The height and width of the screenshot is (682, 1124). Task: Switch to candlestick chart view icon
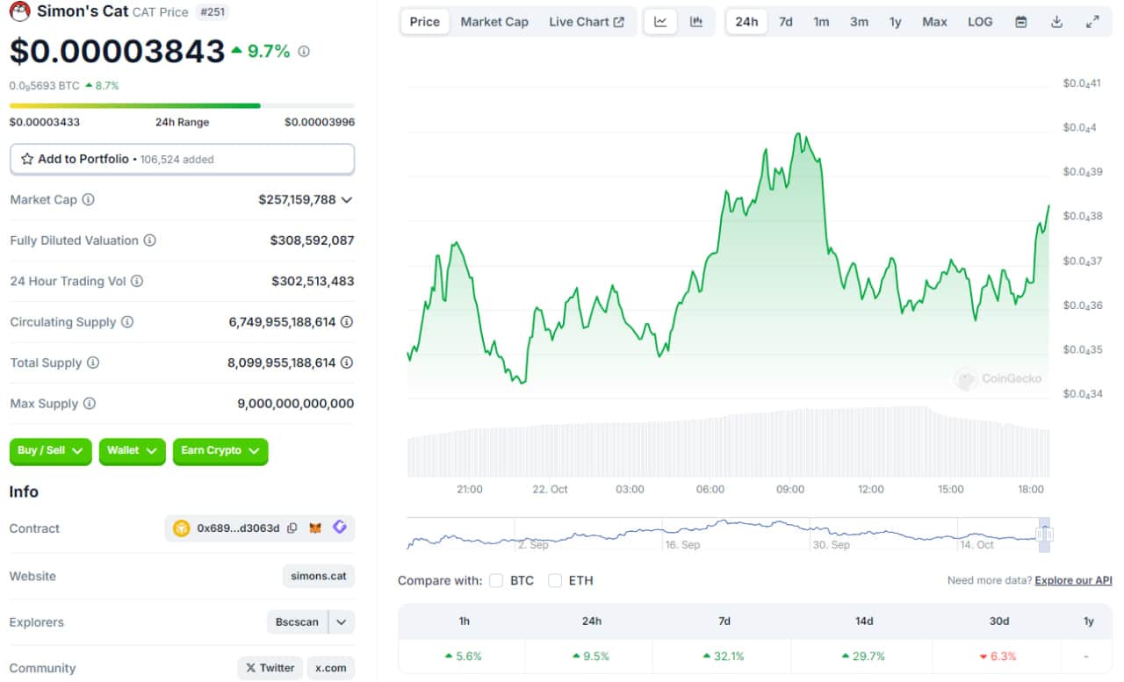(x=696, y=22)
